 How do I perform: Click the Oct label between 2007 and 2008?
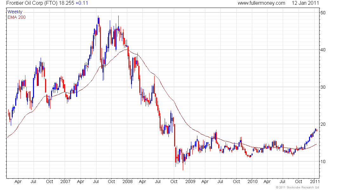[x=111, y=181]
